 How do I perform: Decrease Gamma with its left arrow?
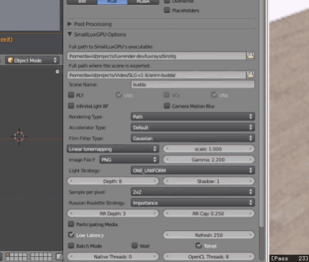(167, 160)
